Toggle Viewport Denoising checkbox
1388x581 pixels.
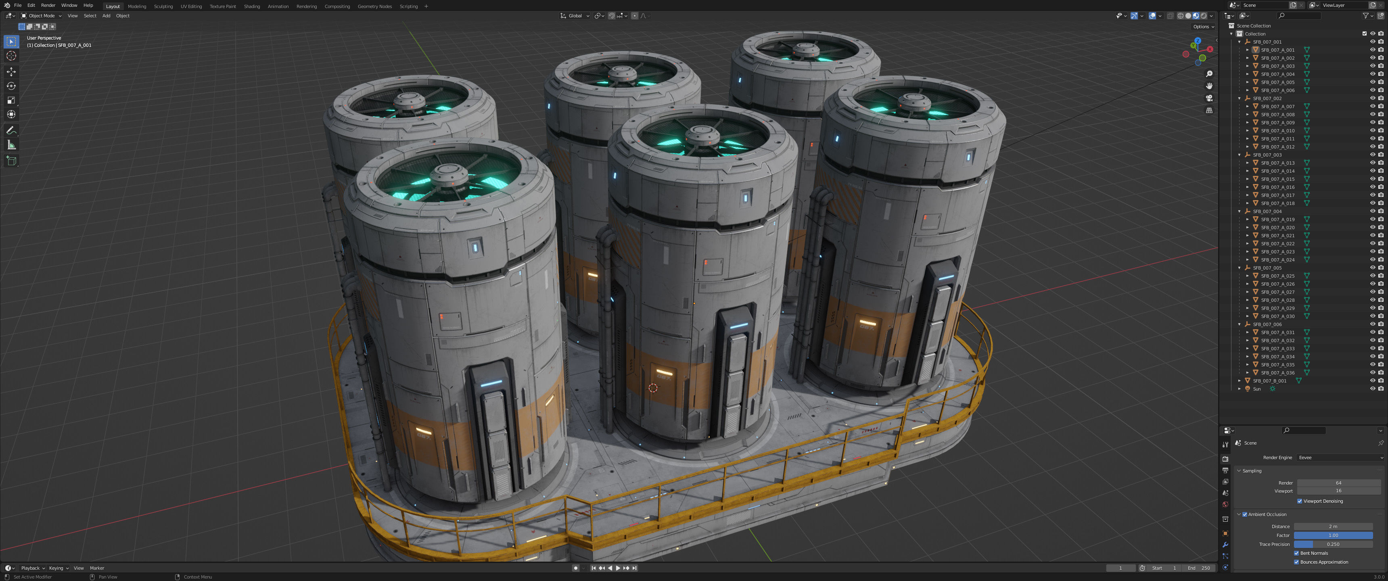(1300, 501)
